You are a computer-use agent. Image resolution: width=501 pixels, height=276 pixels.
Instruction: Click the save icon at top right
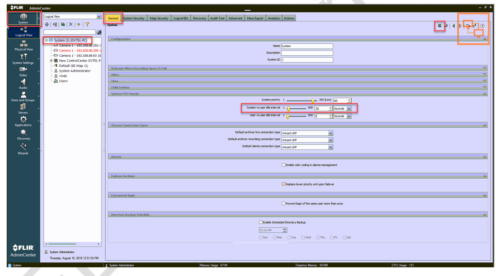tap(439, 26)
